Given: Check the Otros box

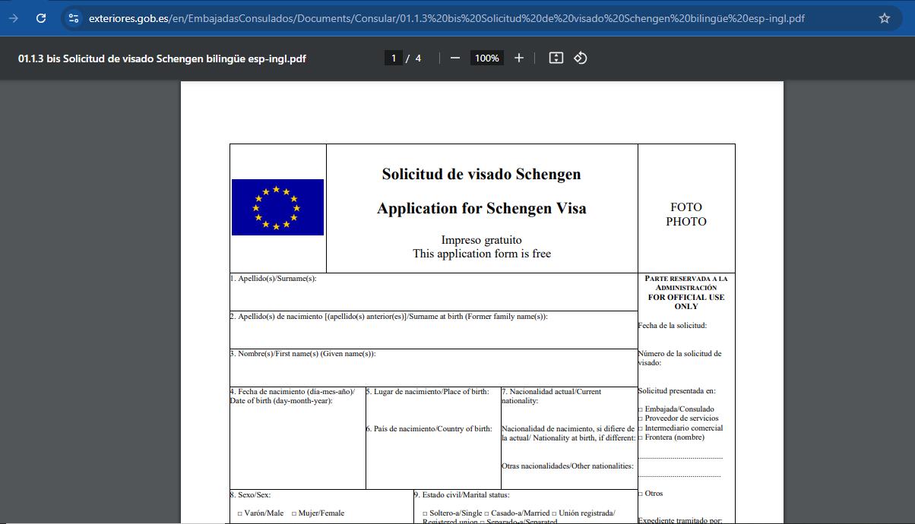Looking at the screenshot, I should point(641,494).
